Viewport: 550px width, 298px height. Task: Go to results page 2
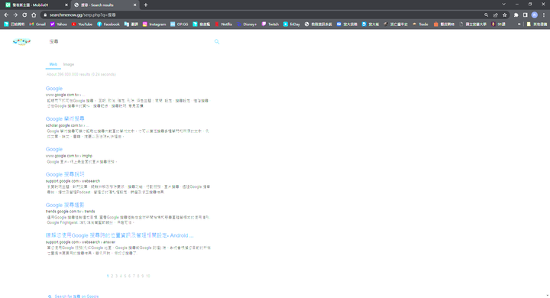112,276
